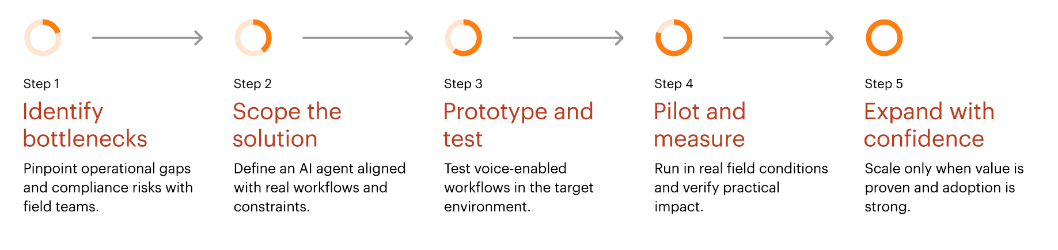Click the 'Define an AI agent aligned' description
Image resolution: width=1058 pixels, height=250 pixels.
320,169
